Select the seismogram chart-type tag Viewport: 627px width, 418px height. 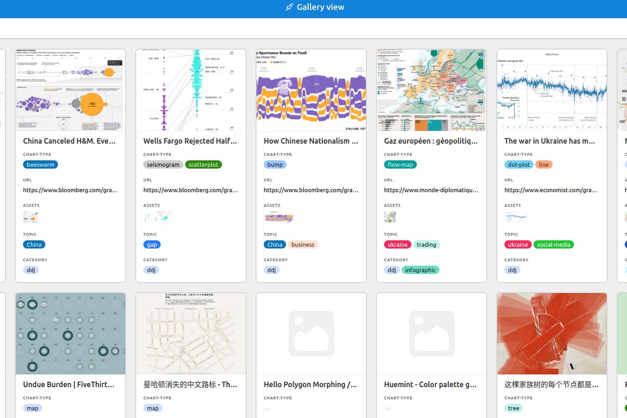click(163, 165)
